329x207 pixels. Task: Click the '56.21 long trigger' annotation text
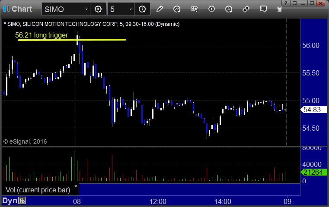(x=42, y=35)
